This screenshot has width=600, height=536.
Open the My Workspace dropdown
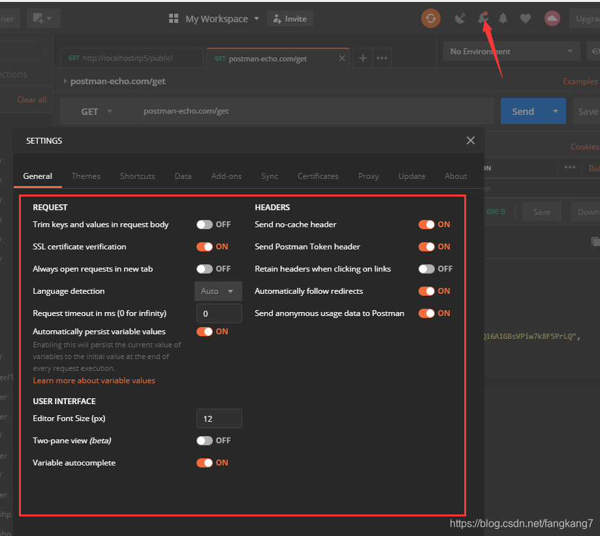coord(222,19)
